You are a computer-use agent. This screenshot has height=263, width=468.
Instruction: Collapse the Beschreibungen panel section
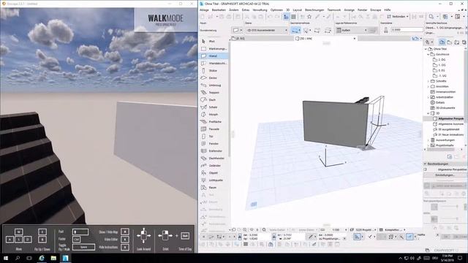point(425,164)
